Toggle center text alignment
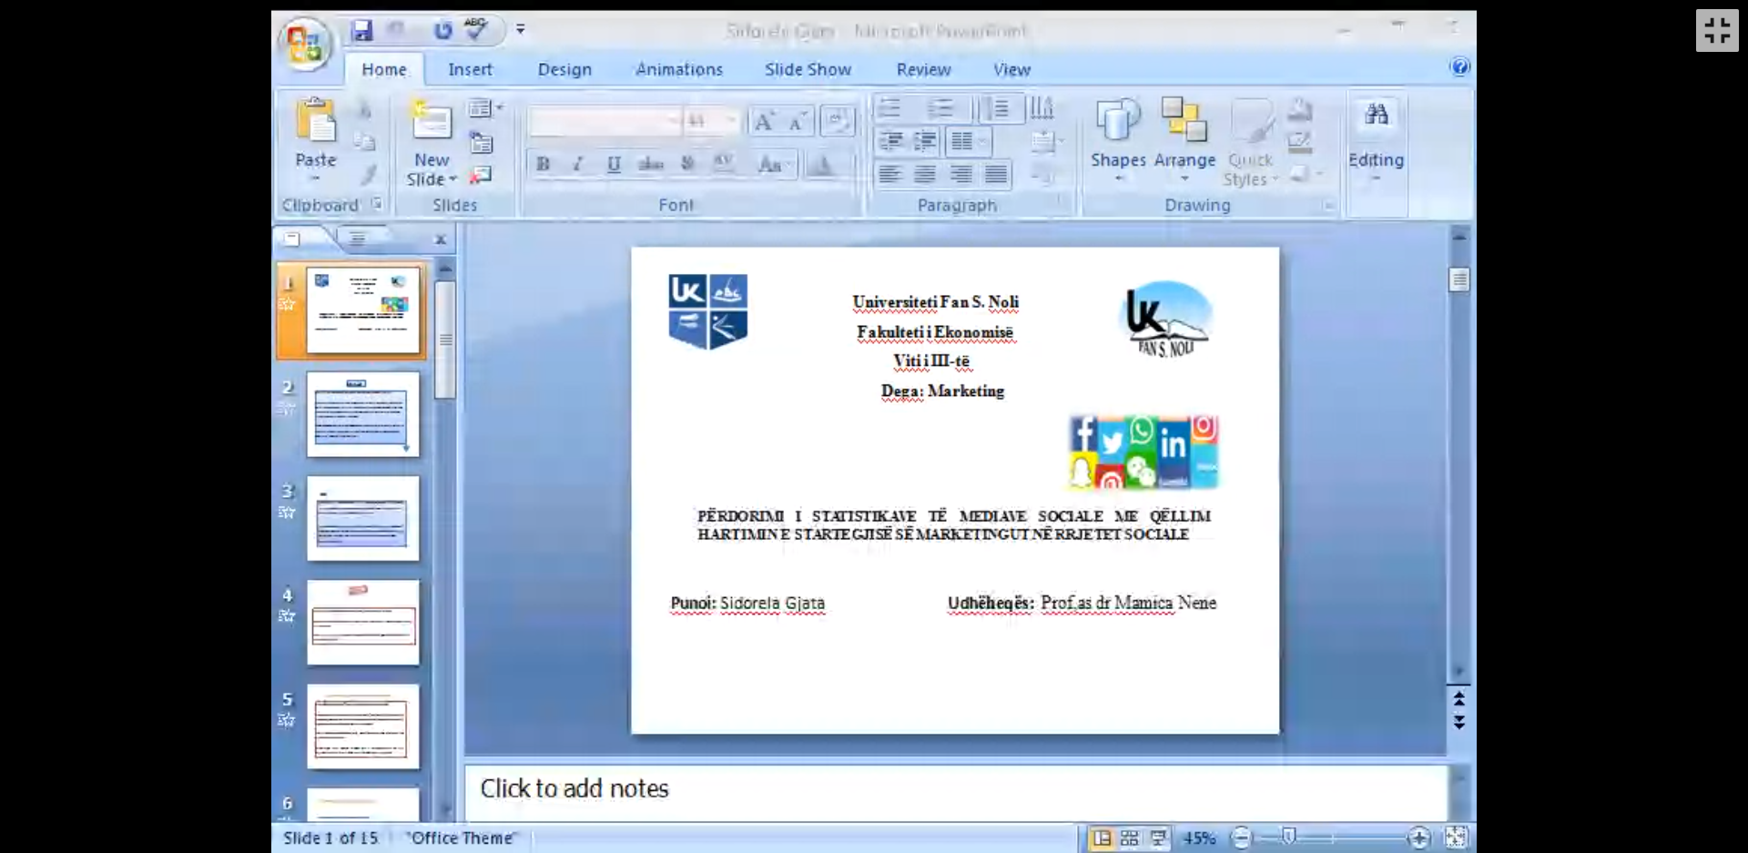 (x=925, y=174)
